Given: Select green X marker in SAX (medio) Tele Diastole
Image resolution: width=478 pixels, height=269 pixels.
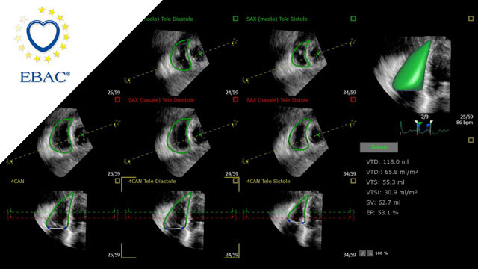Looking at the screenshot, I should (x=200, y=54).
